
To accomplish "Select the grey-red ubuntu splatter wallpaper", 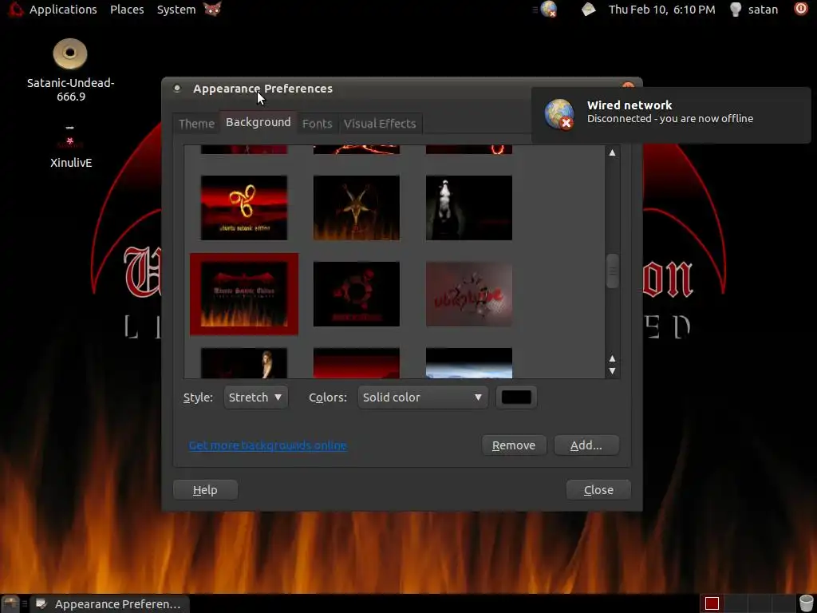I will tap(469, 294).
